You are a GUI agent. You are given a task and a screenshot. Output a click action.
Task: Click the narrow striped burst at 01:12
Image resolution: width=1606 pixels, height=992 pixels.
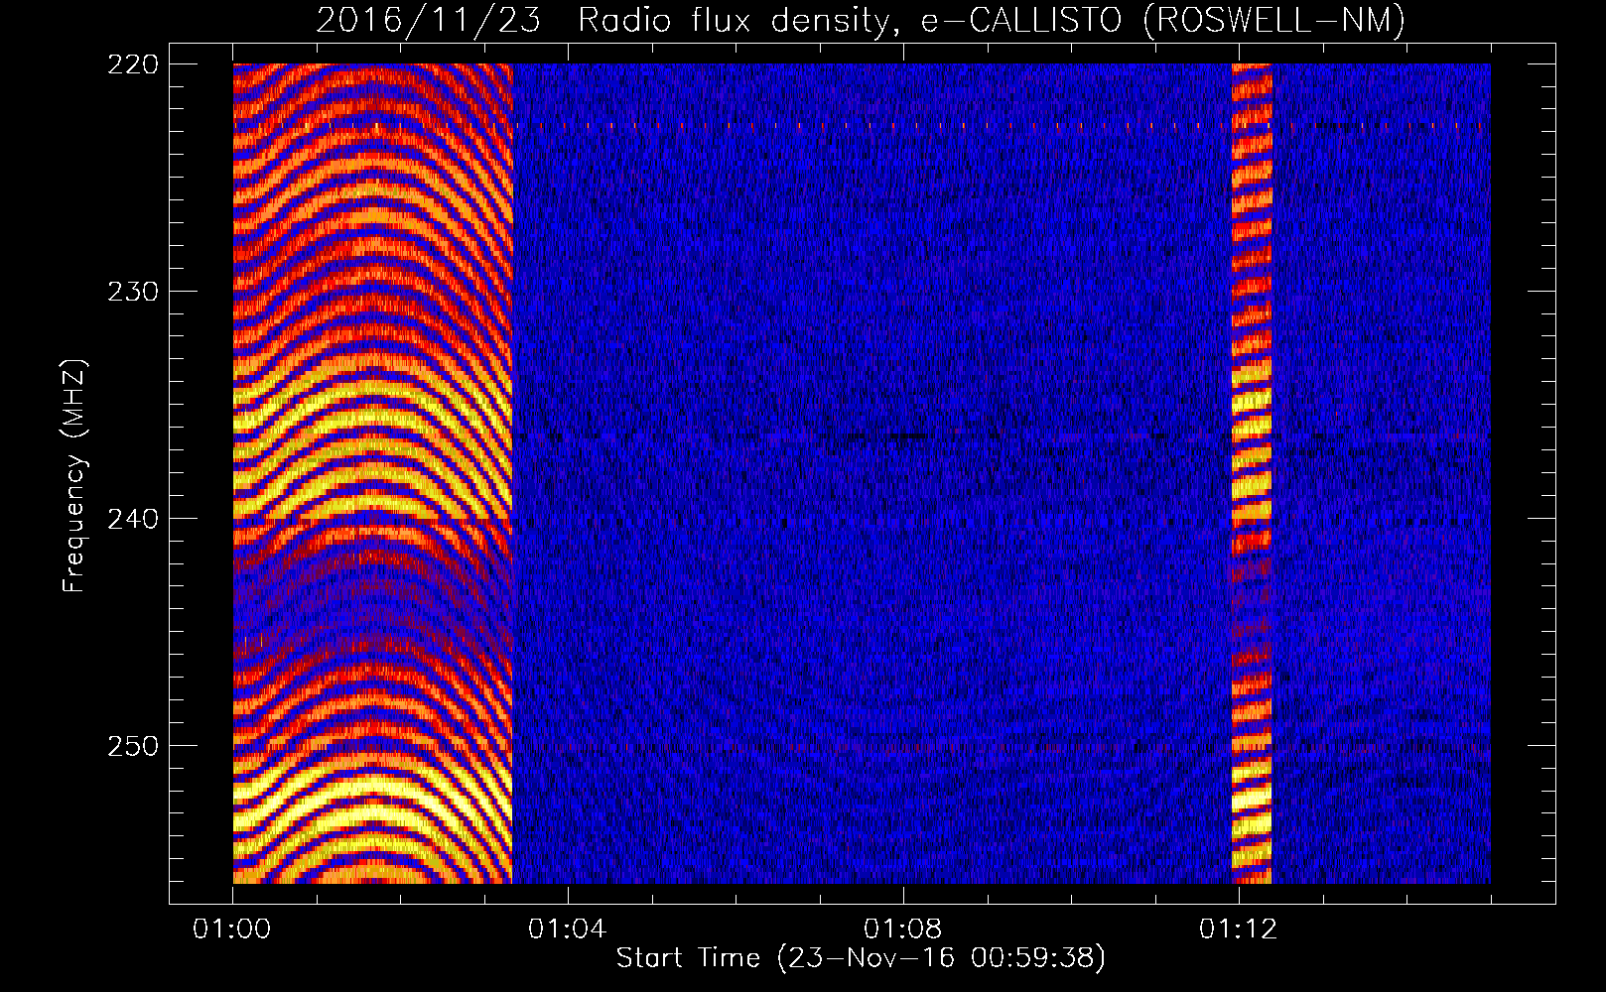[1252, 473]
